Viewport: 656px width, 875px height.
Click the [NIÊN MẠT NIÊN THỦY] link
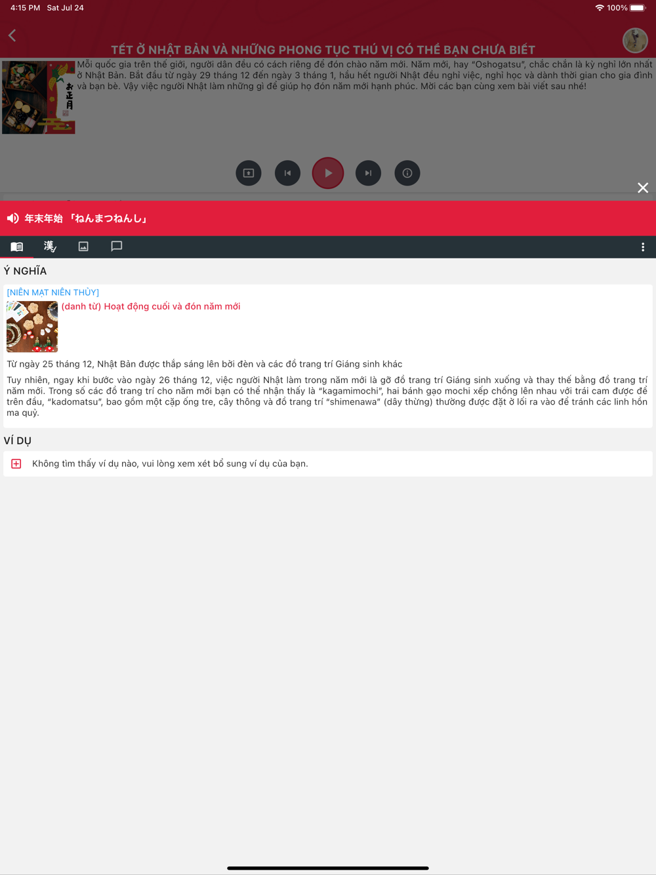[53, 293]
